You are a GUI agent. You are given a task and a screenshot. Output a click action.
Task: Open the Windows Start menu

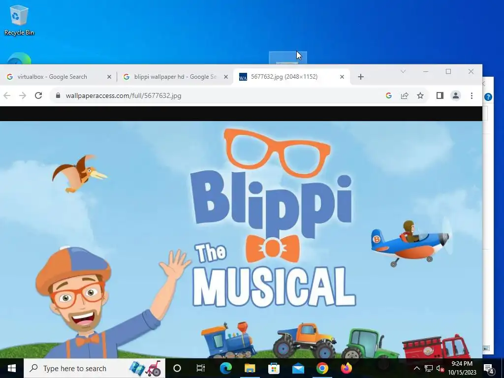[12, 368]
